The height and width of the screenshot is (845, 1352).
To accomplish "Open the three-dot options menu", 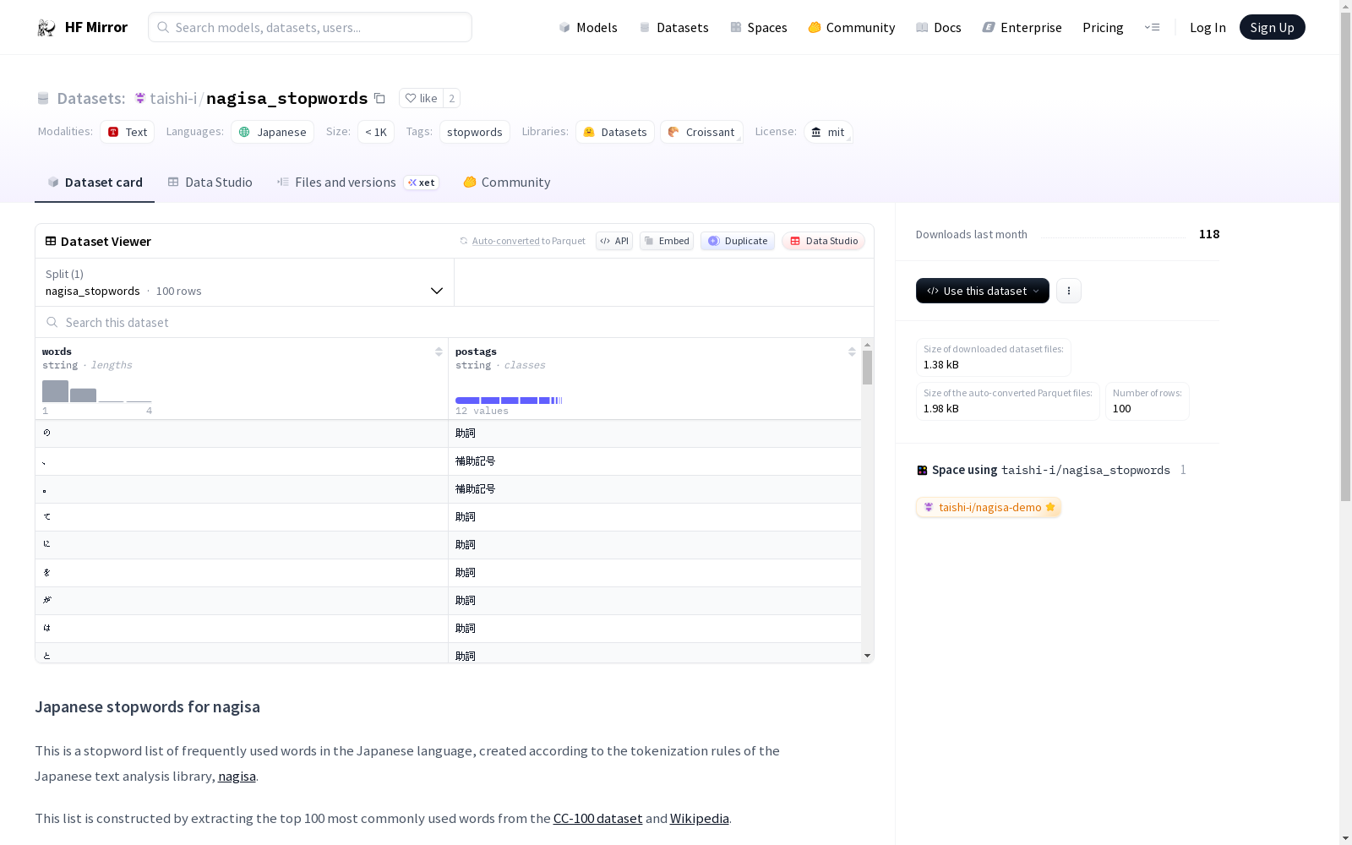I will pyautogui.click(x=1069, y=291).
